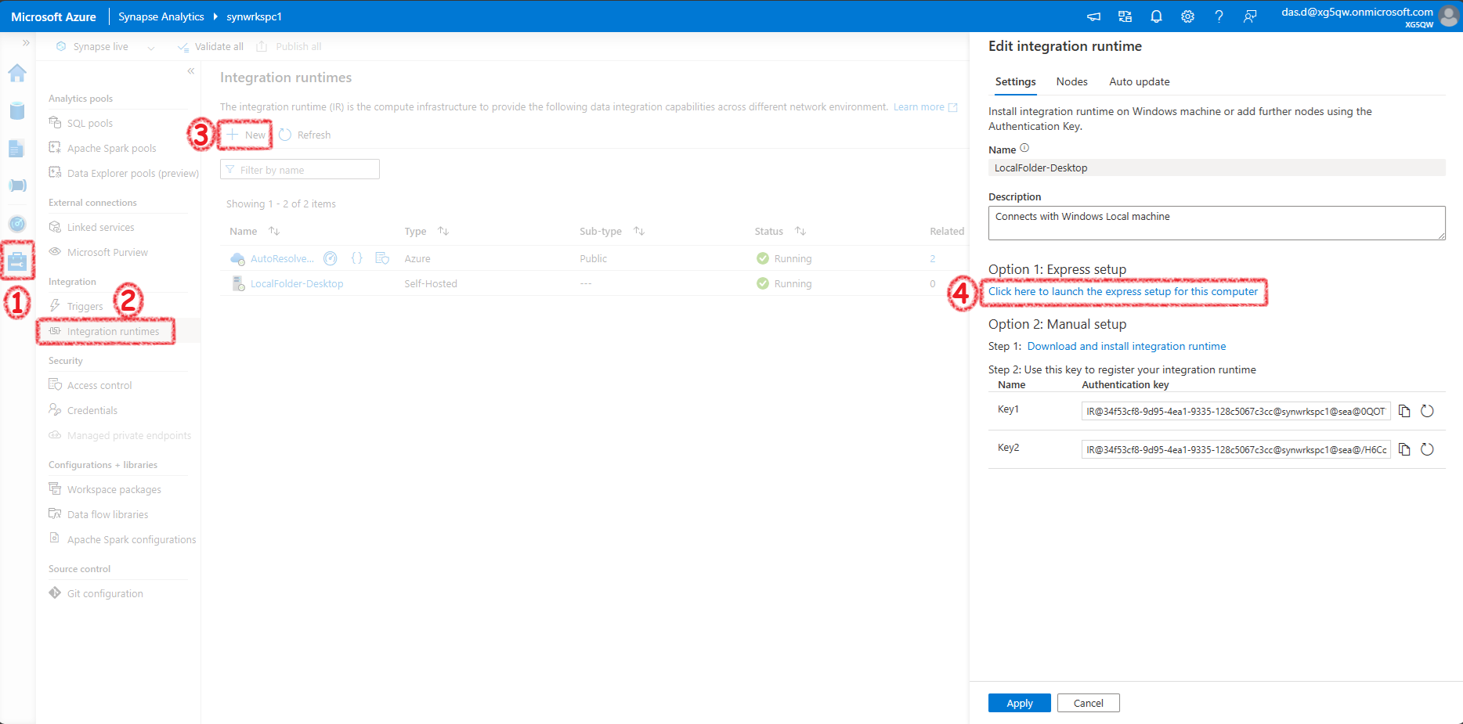Viewport: 1463px width, 724px height.
Task: Open Learn more link
Action: pyautogui.click(x=925, y=107)
